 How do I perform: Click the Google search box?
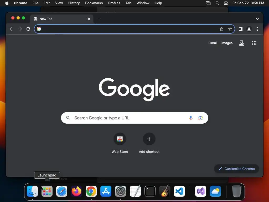click(134, 118)
